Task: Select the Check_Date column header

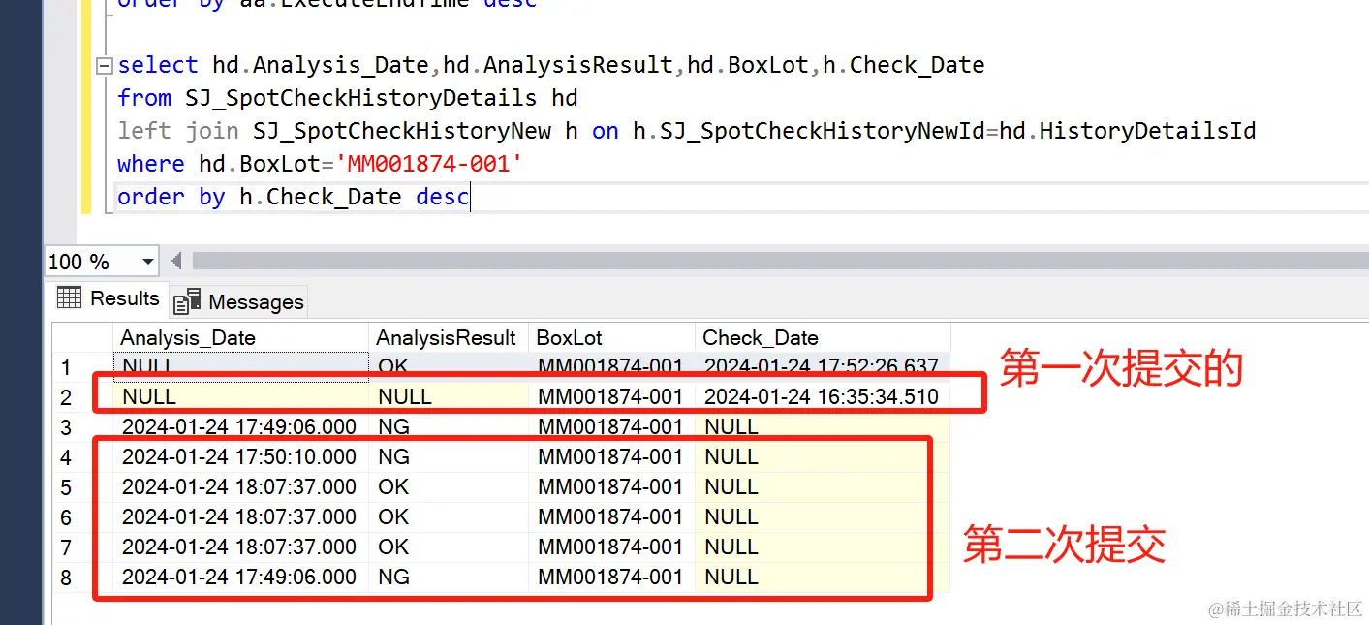Action: pos(823,337)
